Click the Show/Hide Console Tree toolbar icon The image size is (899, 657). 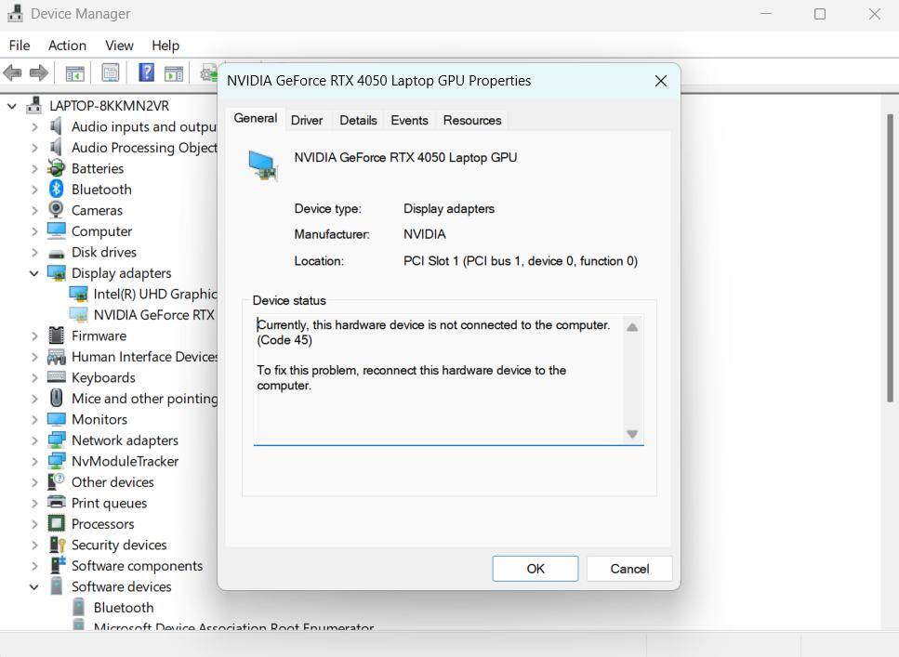click(75, 72)
